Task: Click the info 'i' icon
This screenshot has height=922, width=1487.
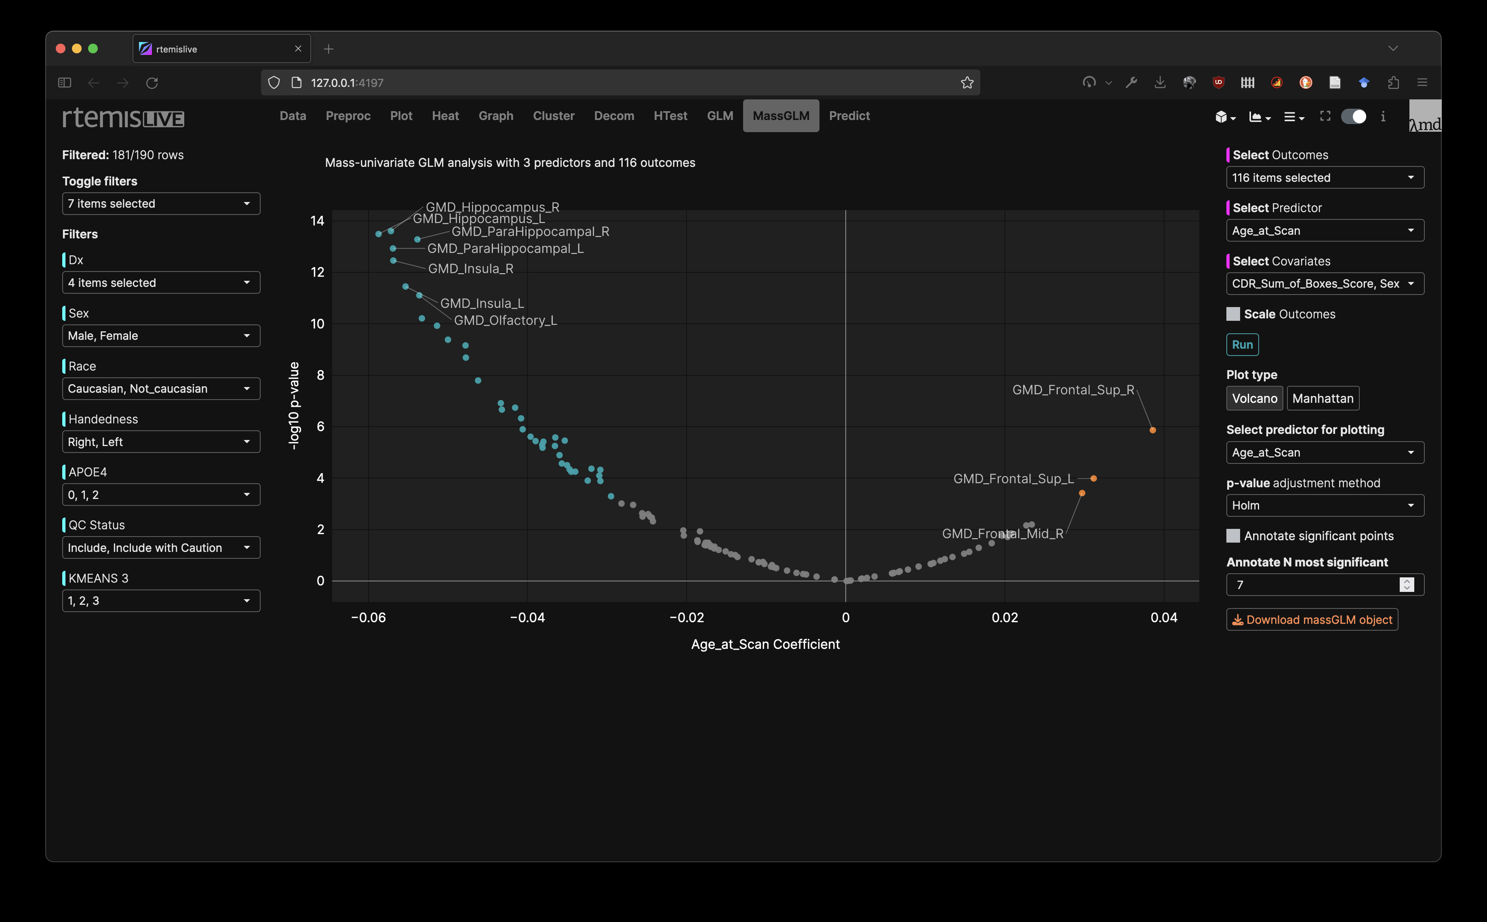Action: (x=1383, y=116)
